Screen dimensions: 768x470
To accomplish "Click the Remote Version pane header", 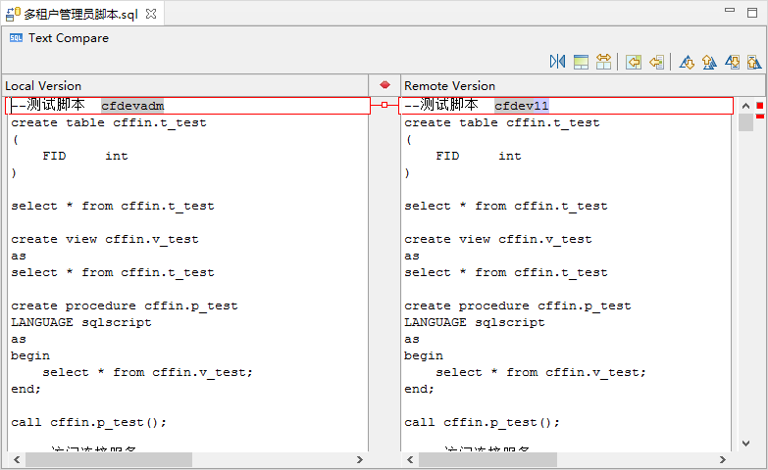I will [583, 85].
